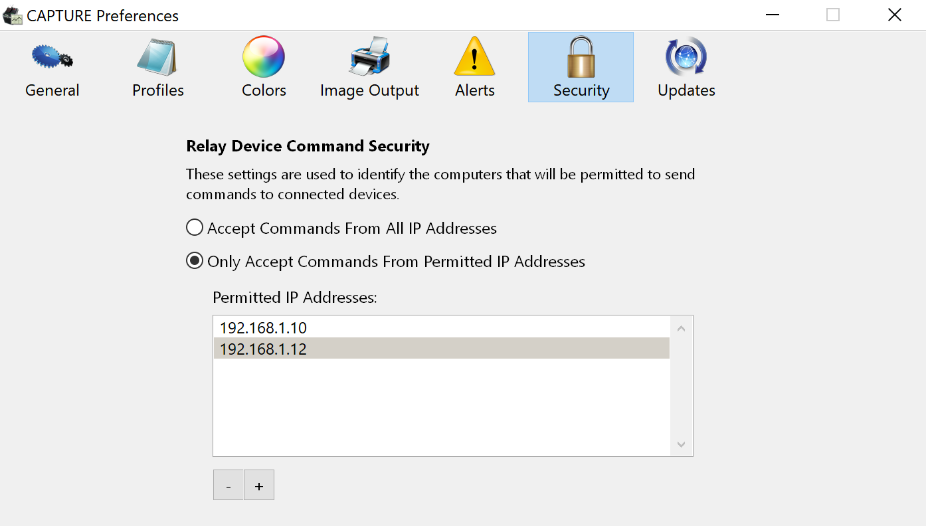The image size is (926, 526).
Task: Select Accept Commands From All IP Addresses
Action: coord(195,228)
